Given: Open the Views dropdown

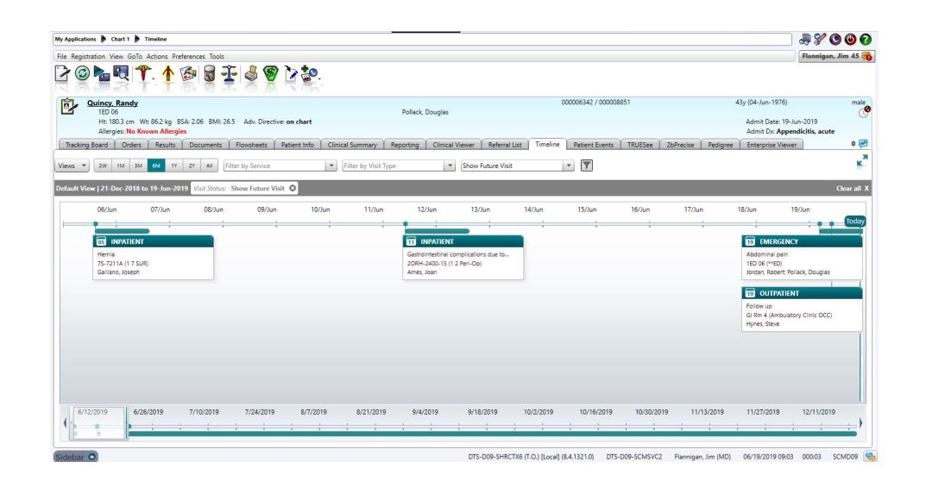Looking at the screenshot, I should click(72, 165).
